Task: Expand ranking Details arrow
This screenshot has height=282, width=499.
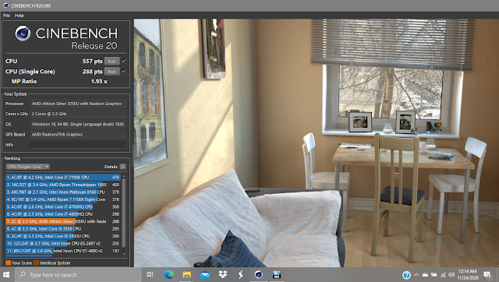Action: (x=123, y=167)
